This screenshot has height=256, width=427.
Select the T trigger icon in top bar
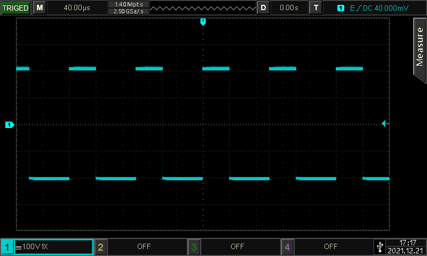point(317,7)
